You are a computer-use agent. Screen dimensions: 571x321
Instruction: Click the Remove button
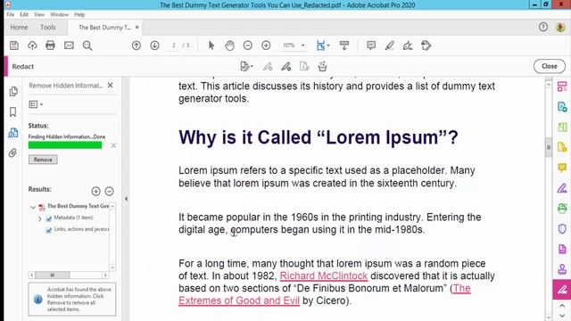pos(43,160)
